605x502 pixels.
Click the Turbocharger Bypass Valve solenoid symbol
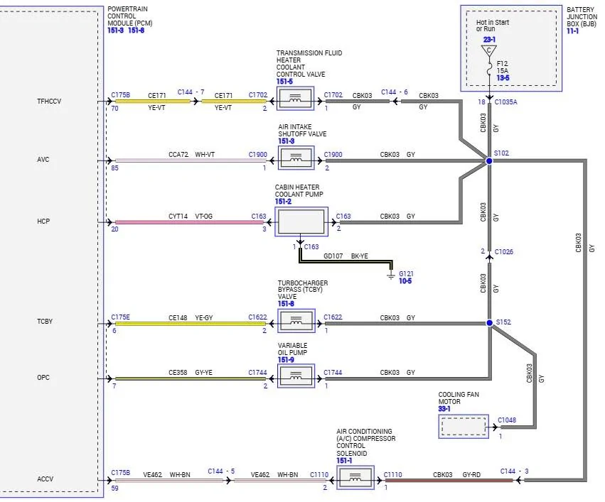[296, 320]
